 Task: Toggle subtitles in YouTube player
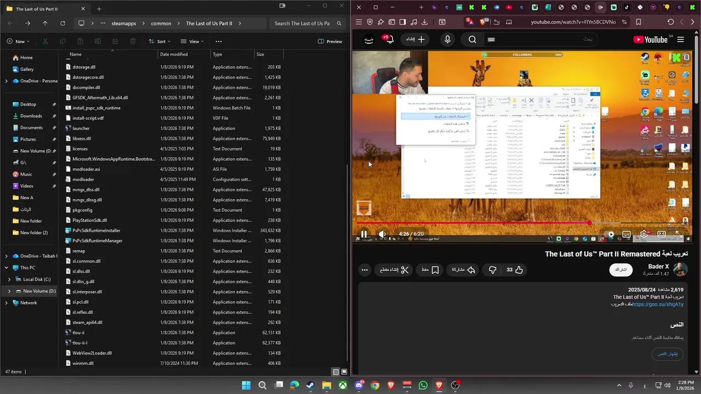click(627, 234)
